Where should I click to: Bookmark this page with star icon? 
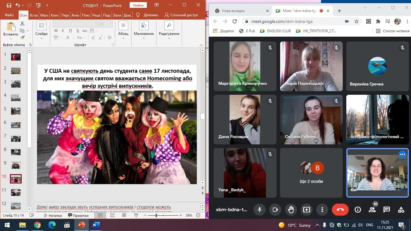357,21
